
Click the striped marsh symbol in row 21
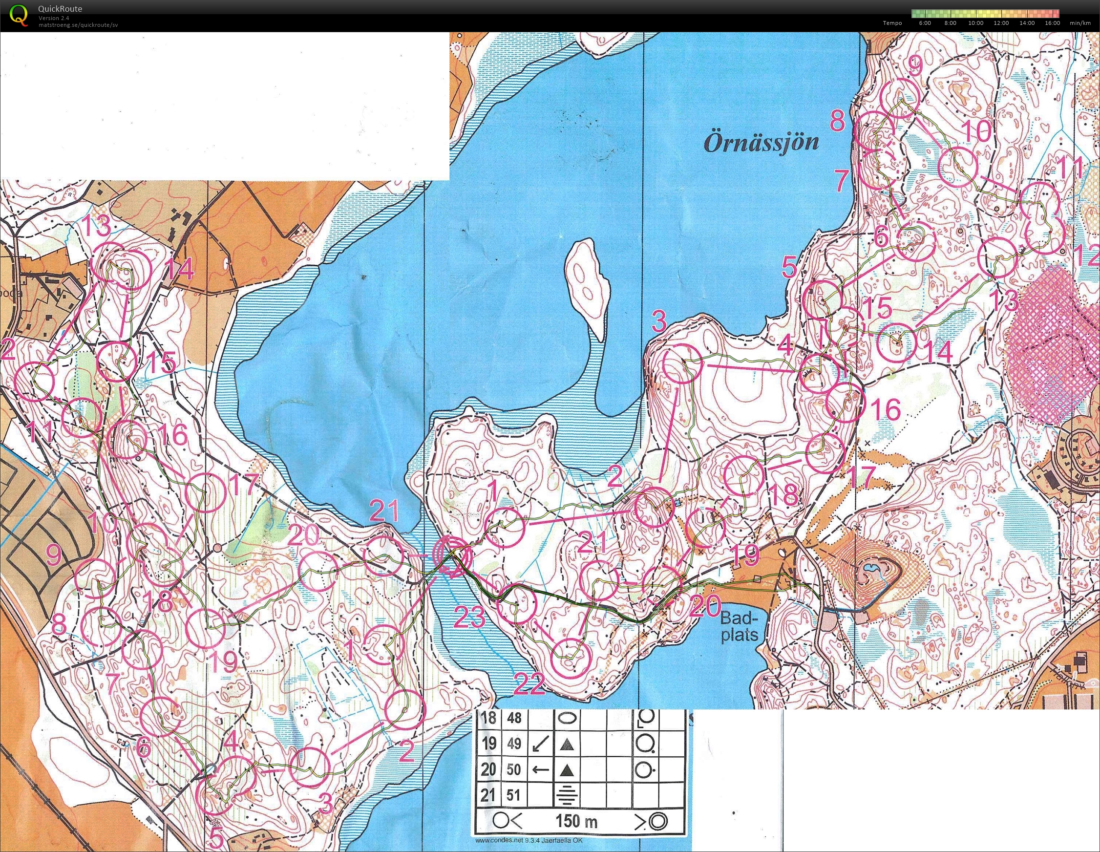click(x=568, y=795)
